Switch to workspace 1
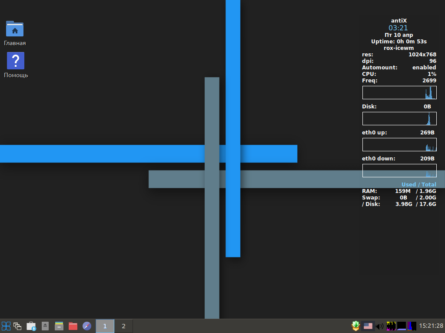445x333 pixels. point(105,326)
